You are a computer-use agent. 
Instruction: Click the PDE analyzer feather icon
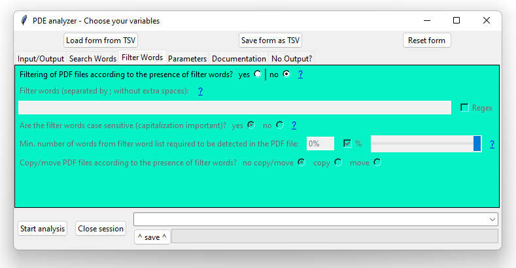click(24, 20)
